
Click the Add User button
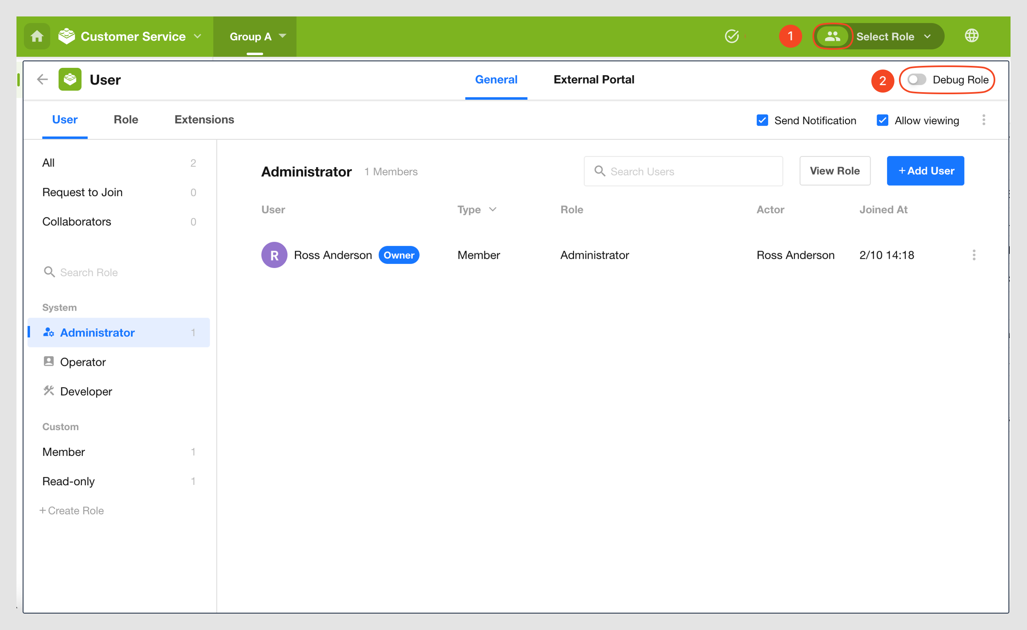[x=926, y=171]
